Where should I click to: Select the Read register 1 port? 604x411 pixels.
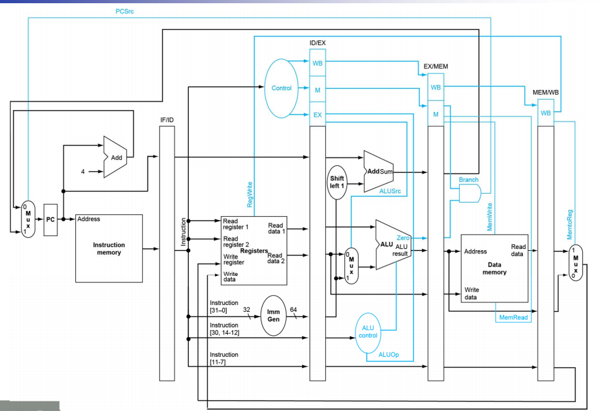tap(236, 224)
